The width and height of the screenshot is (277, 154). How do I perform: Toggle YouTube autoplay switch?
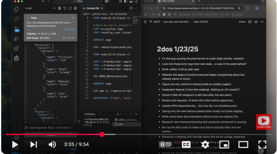165,144
